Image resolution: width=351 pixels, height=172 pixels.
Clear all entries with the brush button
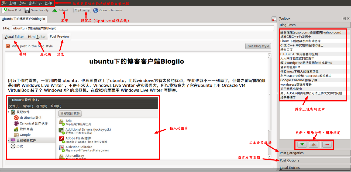tap(313, 145)
